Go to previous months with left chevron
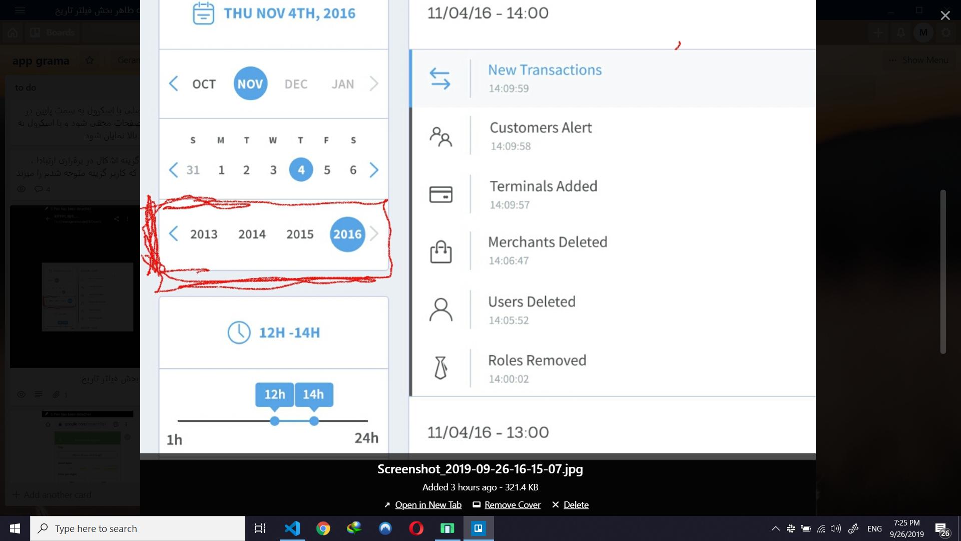The image size is (961, 541). click(173, 84)
